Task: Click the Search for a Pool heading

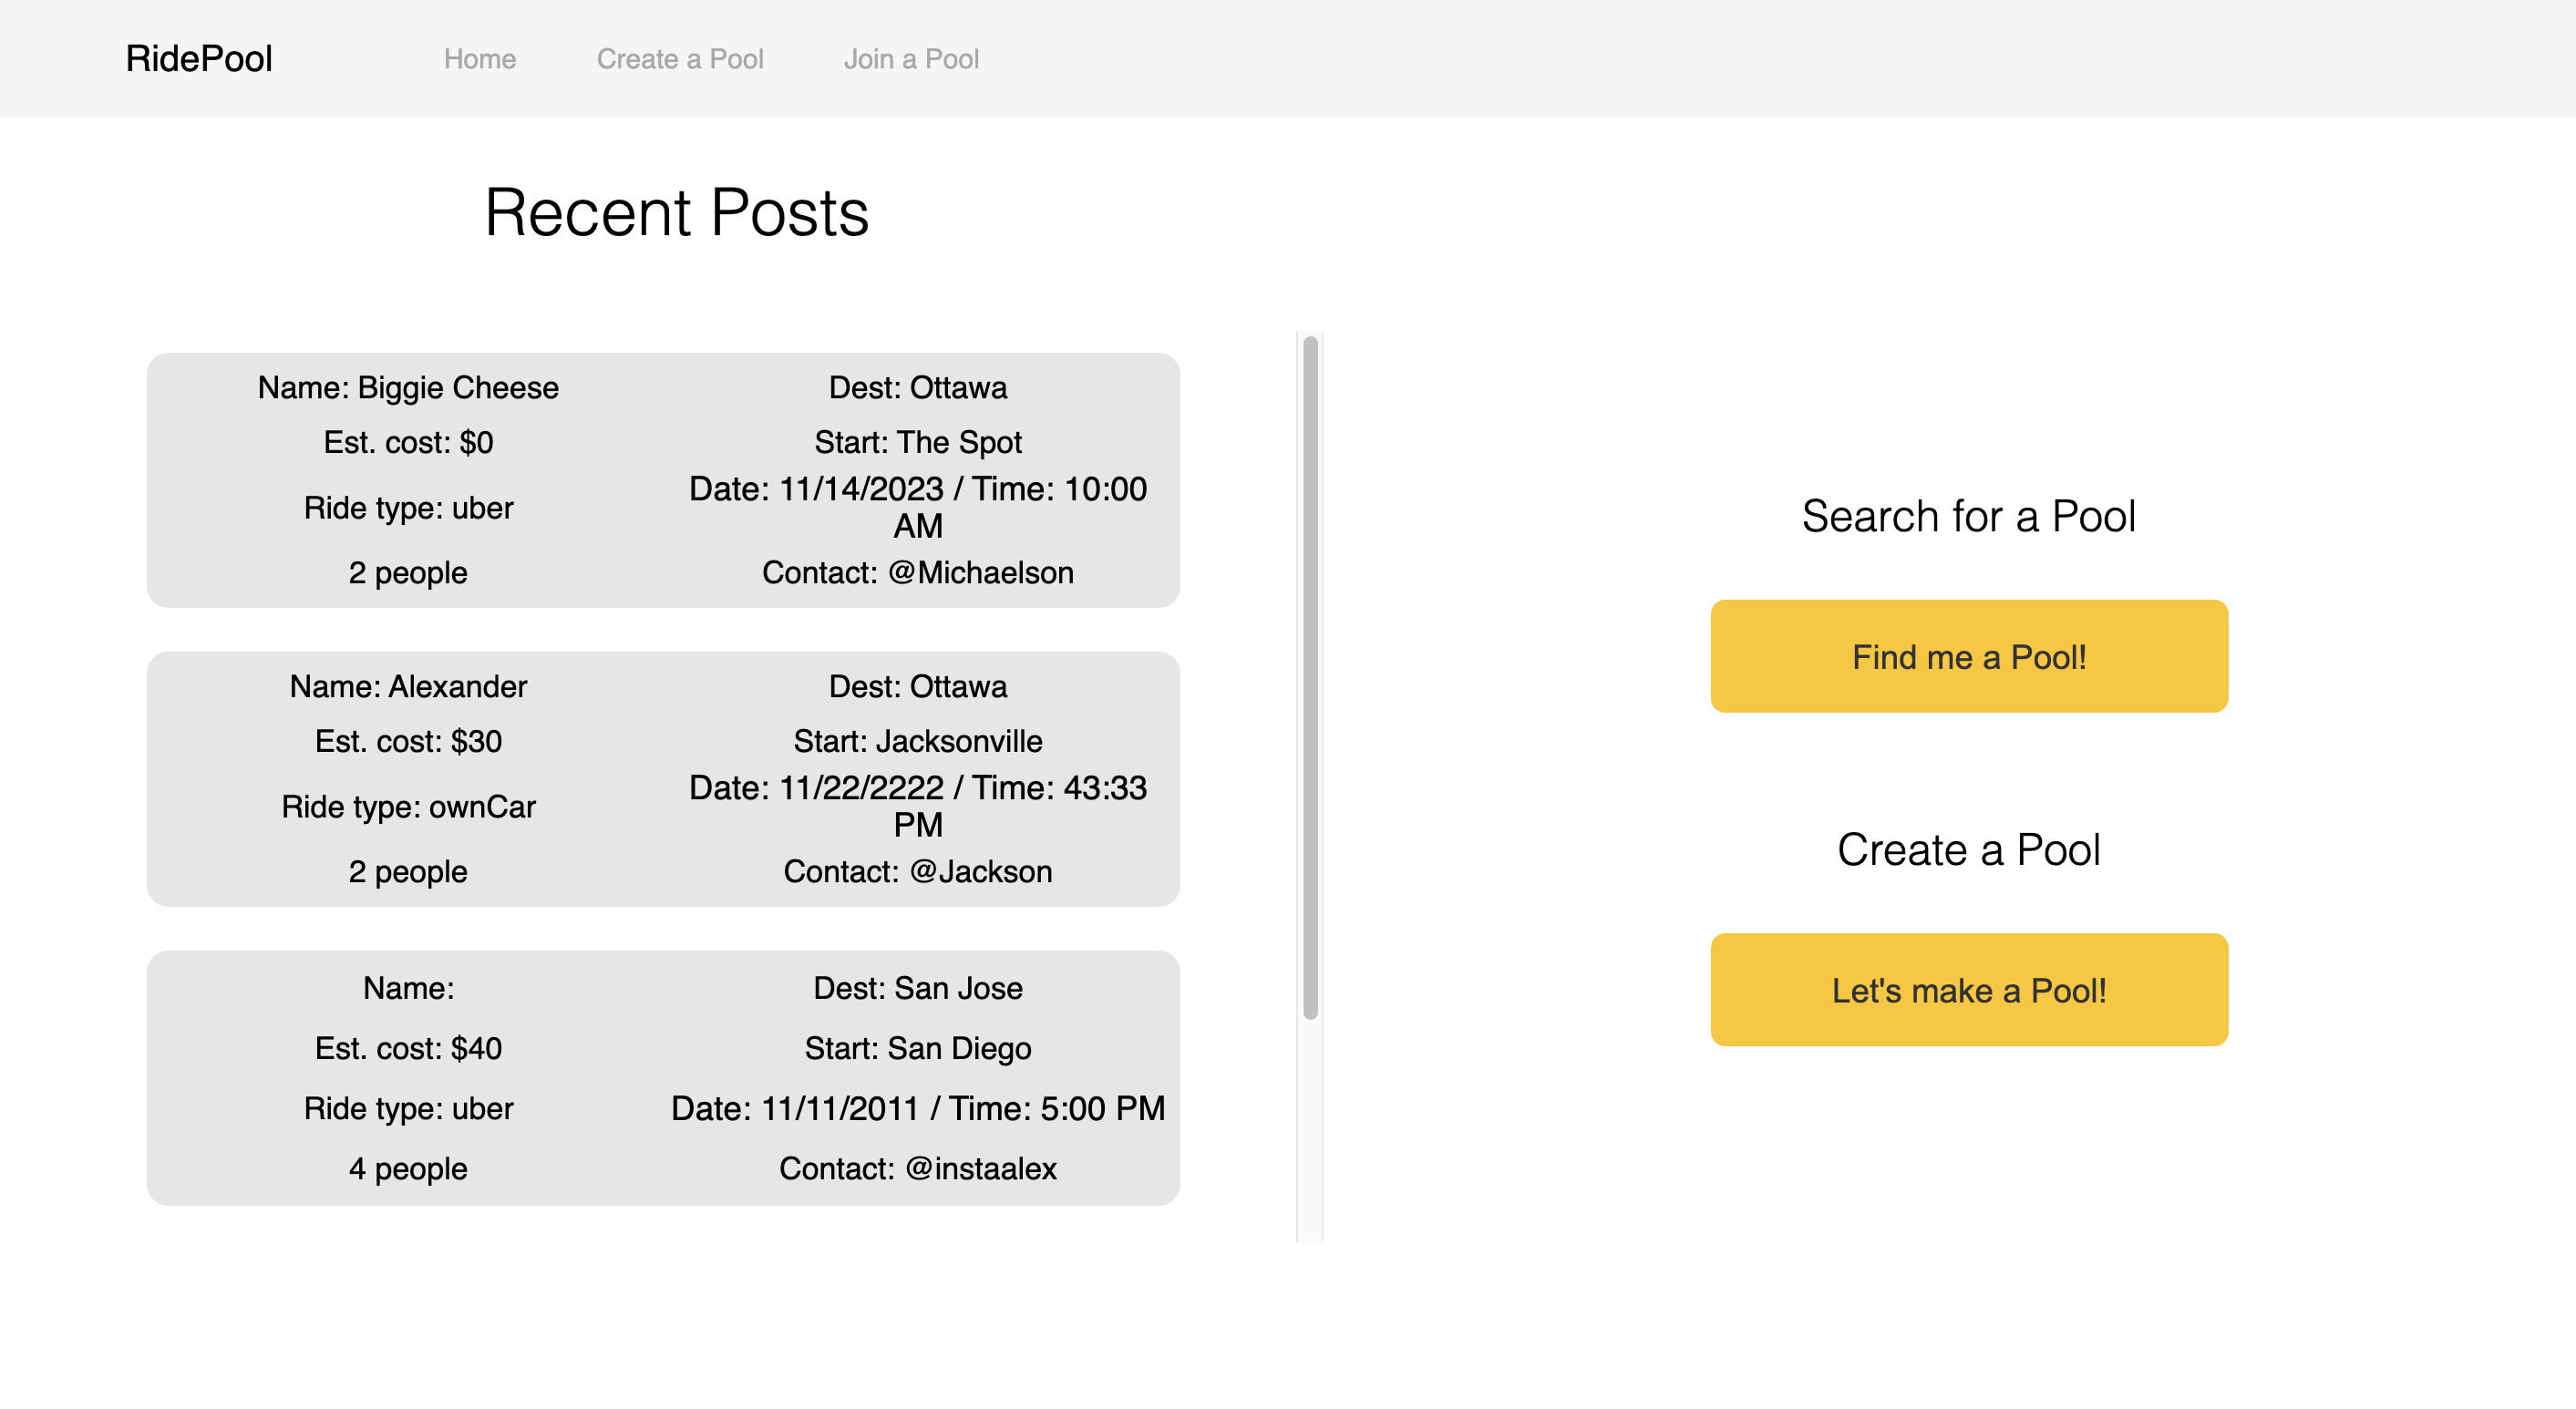Action: 1967,517
